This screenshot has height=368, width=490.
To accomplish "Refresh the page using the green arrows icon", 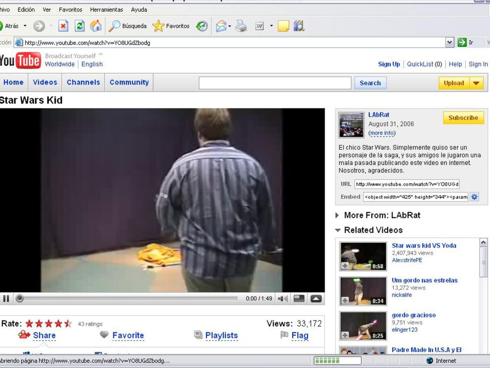I will point(80,26).
